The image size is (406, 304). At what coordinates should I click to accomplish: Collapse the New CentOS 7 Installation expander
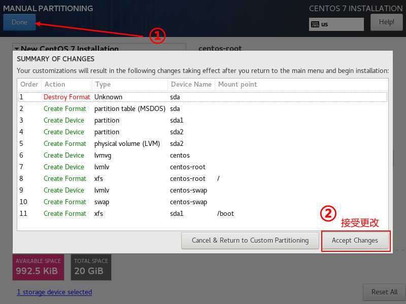pyautogui.click(x=17, y=49)
